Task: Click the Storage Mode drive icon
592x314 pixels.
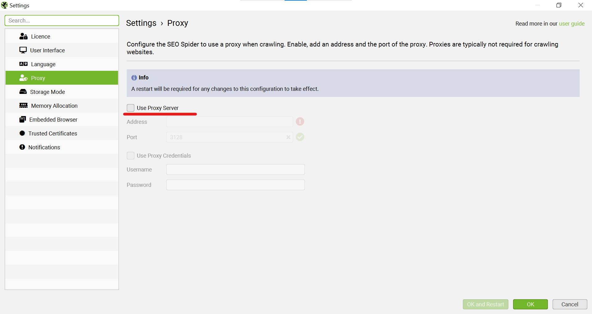Action: click(23, 92)
